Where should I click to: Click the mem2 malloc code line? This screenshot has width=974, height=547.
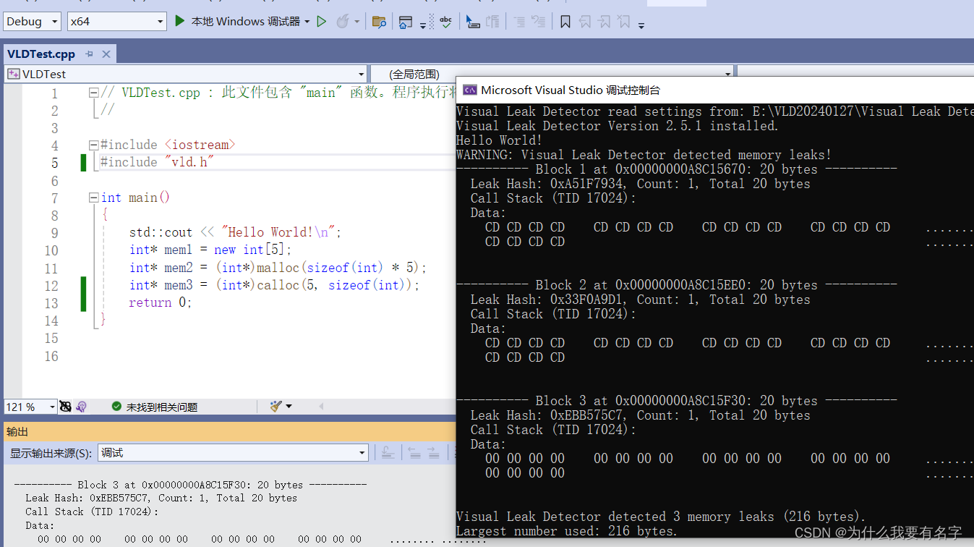tap(278, 268)
